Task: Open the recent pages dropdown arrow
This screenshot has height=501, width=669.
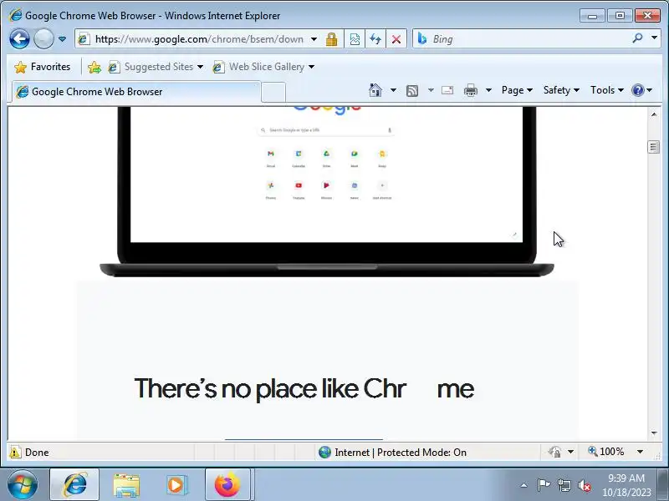Action: pyautogui.click(x=62, y=39)
